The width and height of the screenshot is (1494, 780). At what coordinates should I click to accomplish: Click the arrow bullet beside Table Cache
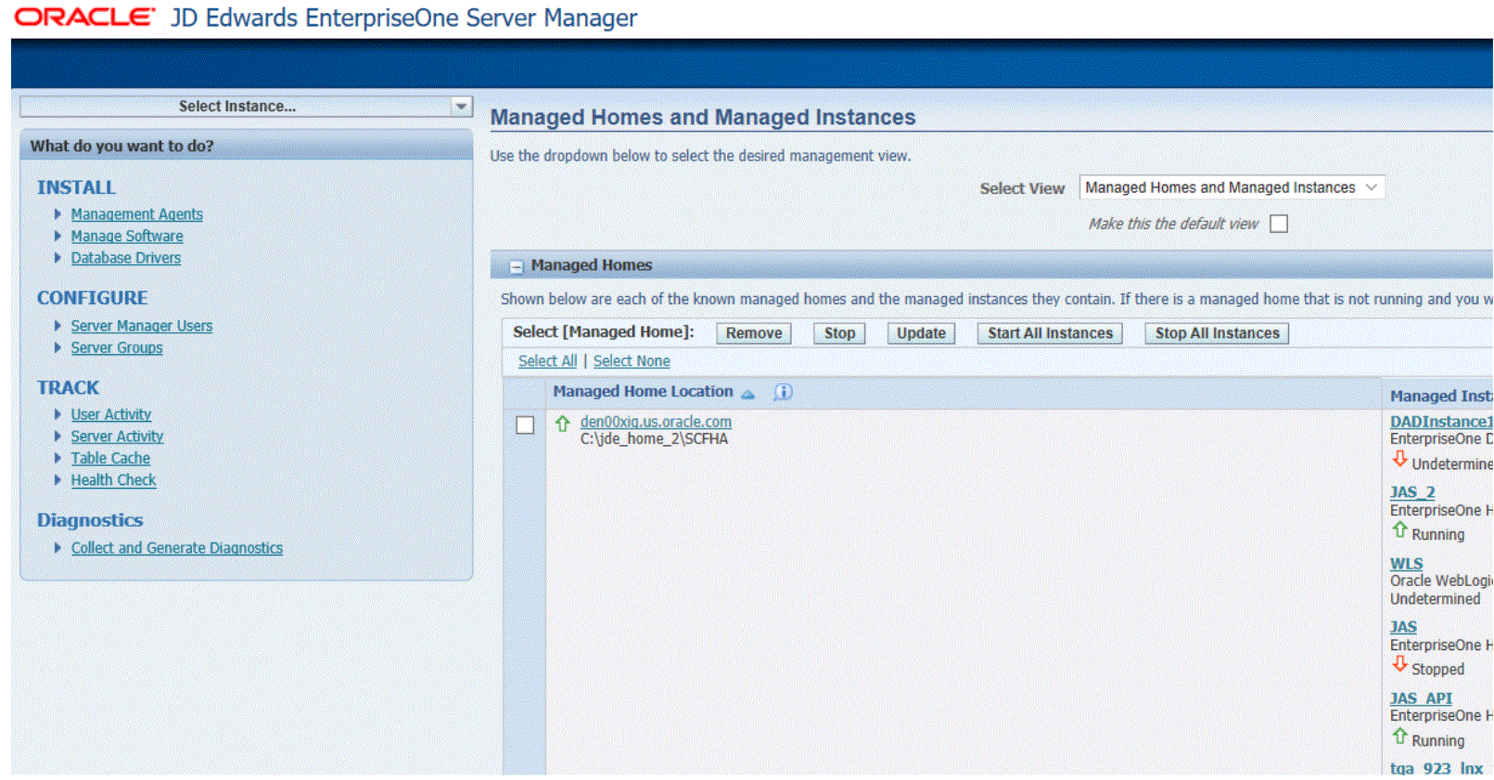(x=57, y=458)
